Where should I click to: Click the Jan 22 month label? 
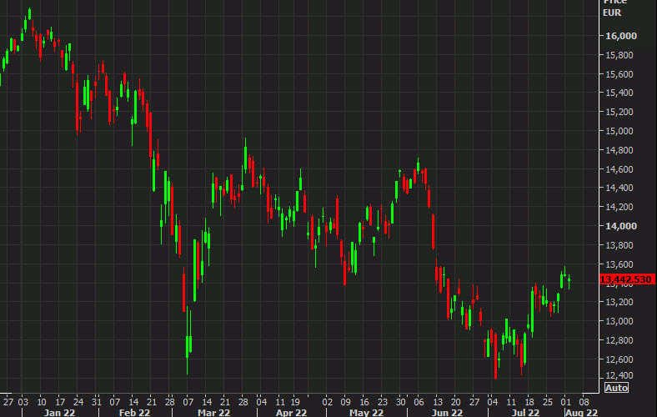[x=59, y=413]
